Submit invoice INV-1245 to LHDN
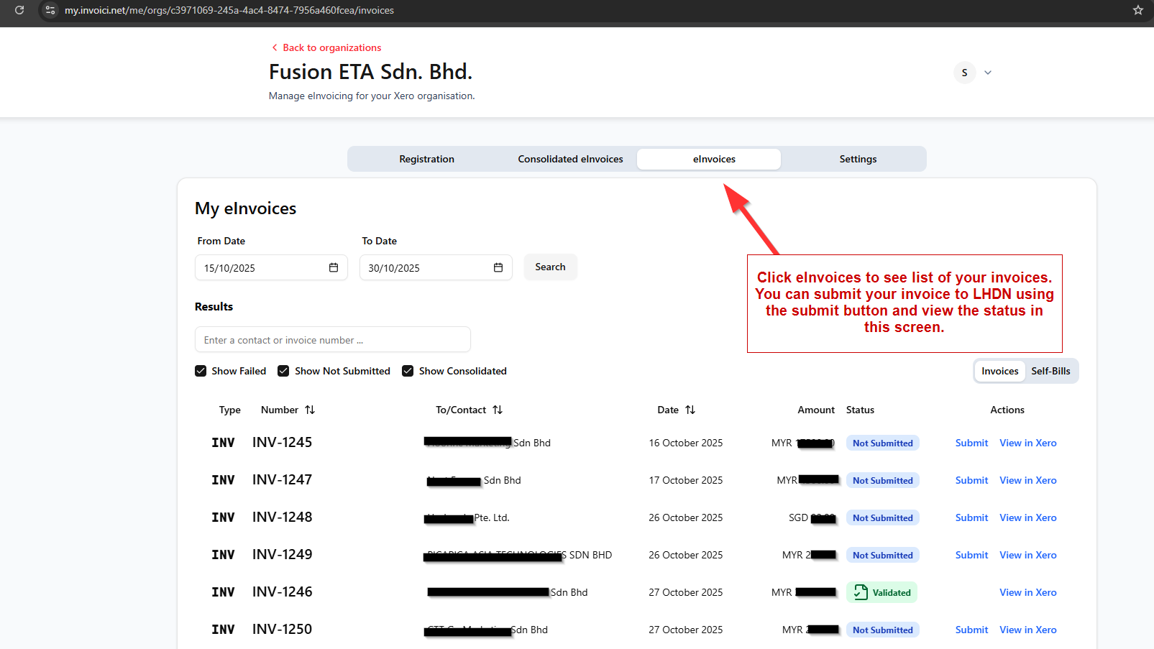1154x649 pixels. coord(971,443)
